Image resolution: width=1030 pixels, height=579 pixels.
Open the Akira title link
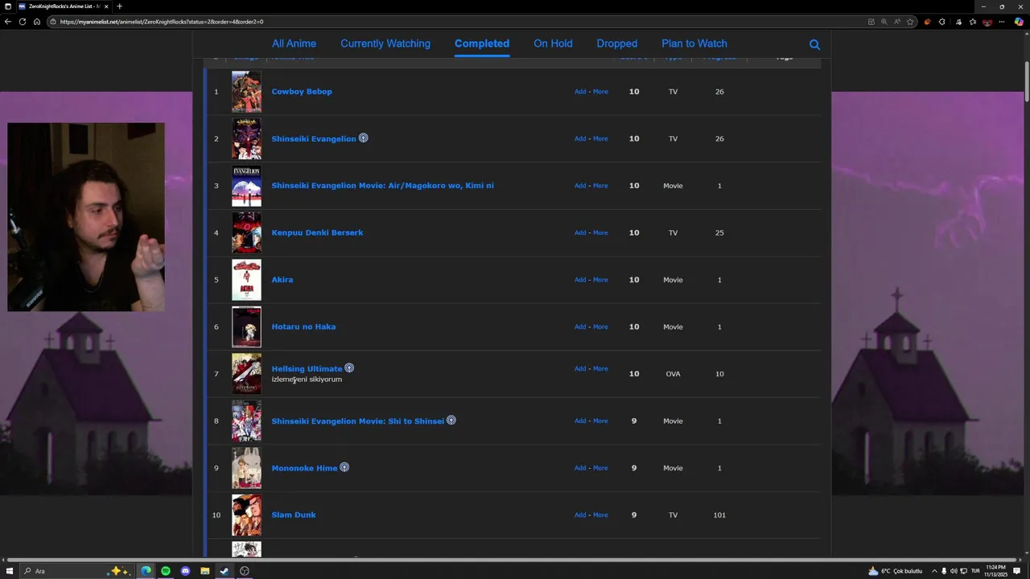pos(282,280)
